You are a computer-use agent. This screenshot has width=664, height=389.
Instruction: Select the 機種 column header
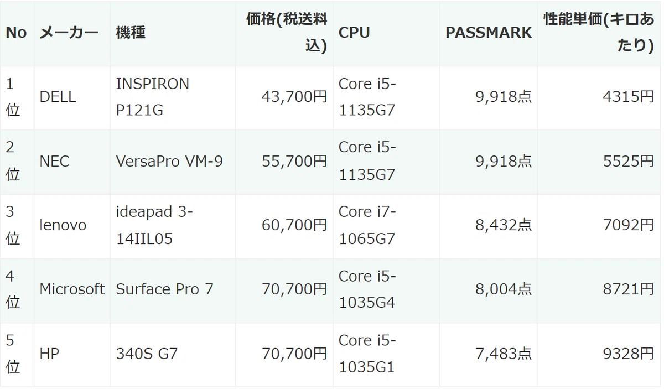coord(173,33)
